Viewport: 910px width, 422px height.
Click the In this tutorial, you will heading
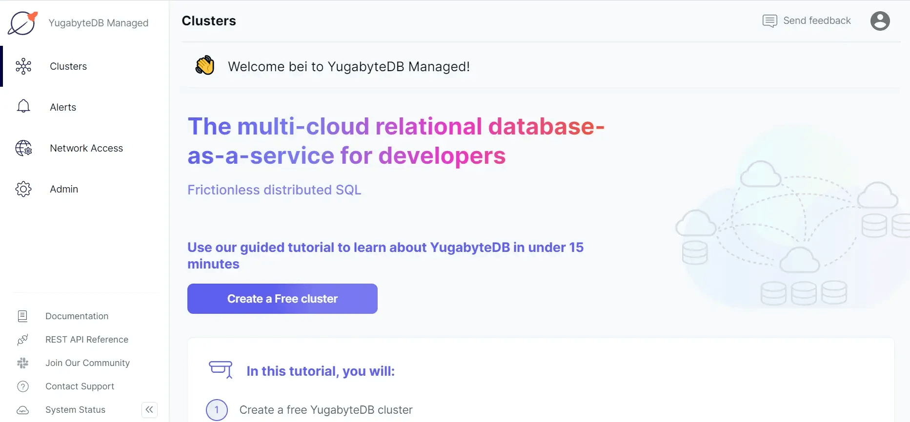pos(321,371)
